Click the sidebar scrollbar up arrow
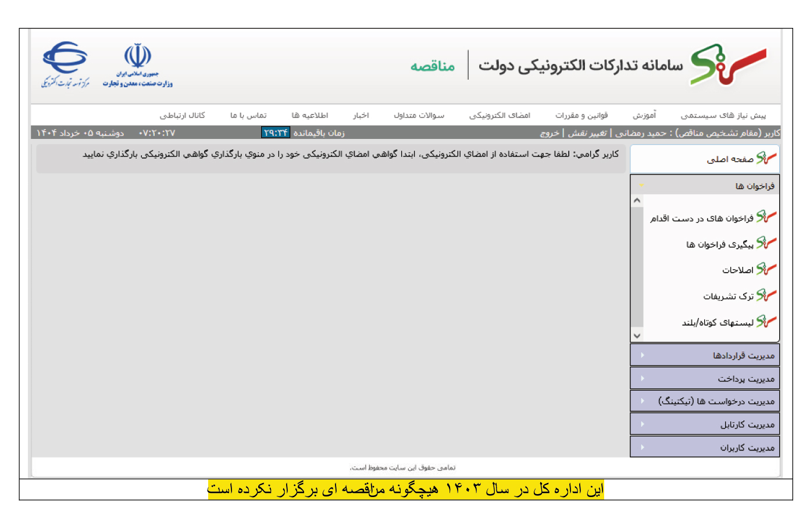 coord(637,201)
